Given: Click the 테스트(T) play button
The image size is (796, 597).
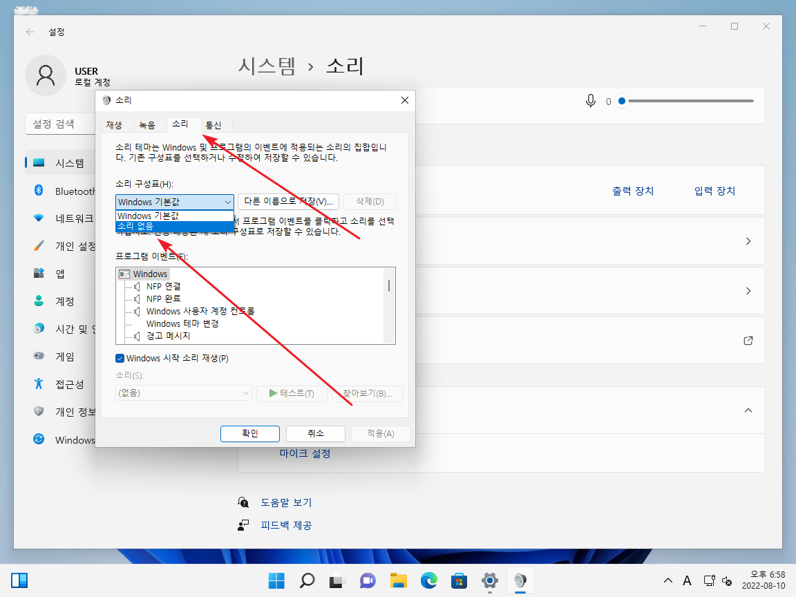Looking at the screenshot, I should click(292, 393).
